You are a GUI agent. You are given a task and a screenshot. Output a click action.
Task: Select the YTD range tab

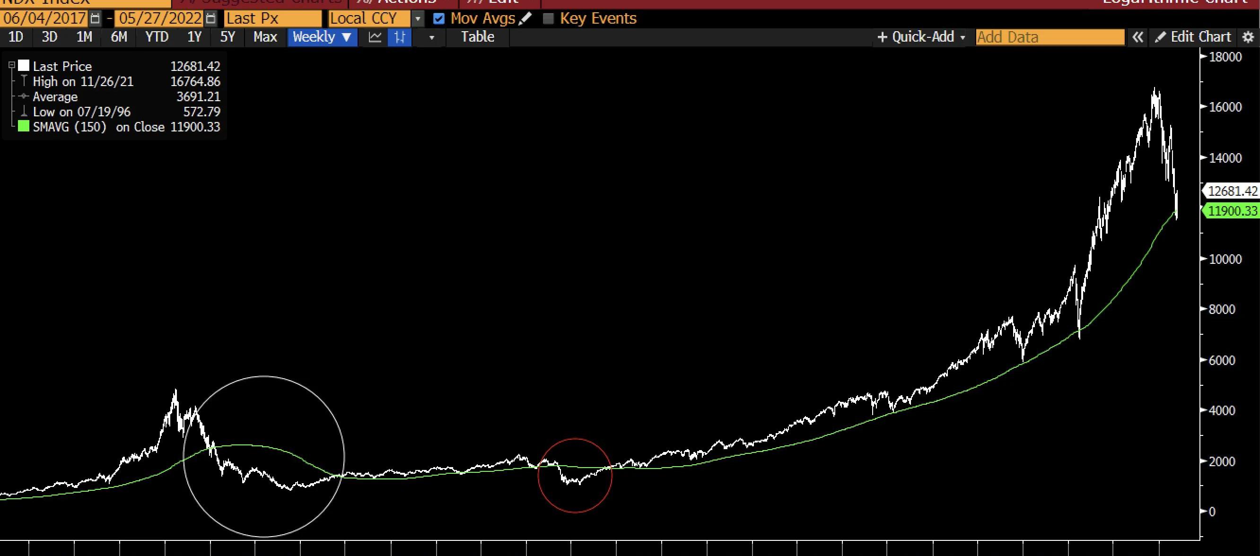coord(157,37)
